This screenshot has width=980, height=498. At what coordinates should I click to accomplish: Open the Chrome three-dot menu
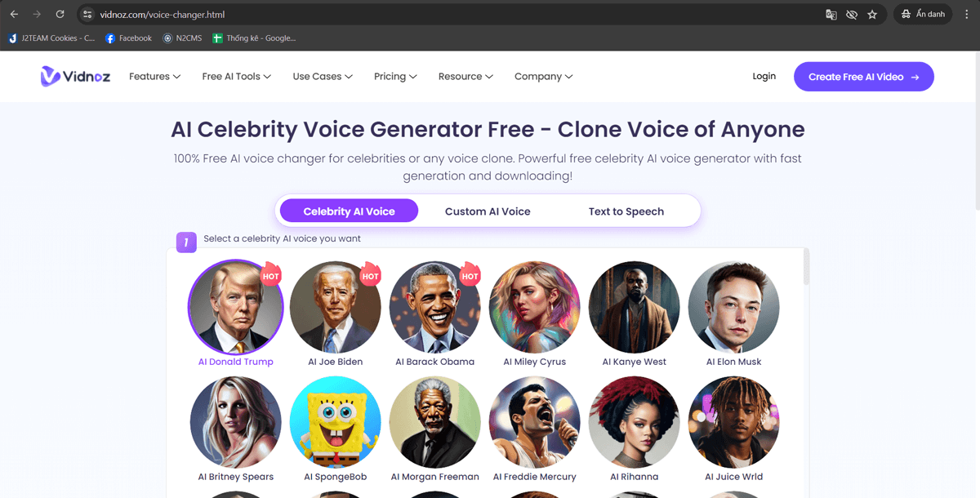click(966, 15)
